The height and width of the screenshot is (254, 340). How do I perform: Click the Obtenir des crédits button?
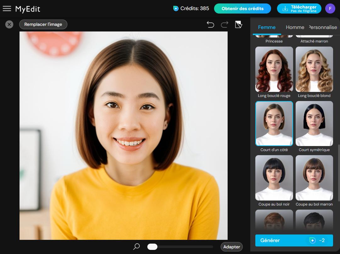tap(242, 9)
